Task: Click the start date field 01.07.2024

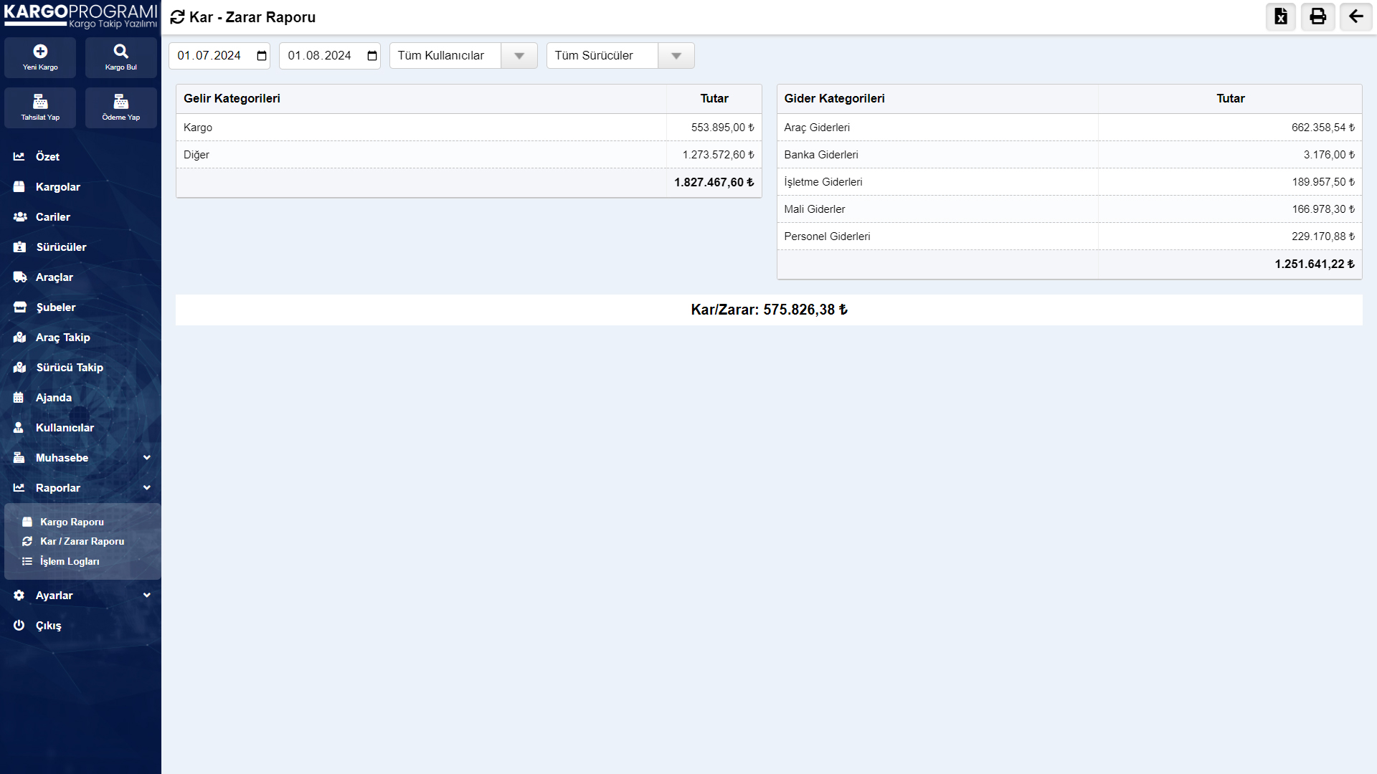Action: (219, 56)
